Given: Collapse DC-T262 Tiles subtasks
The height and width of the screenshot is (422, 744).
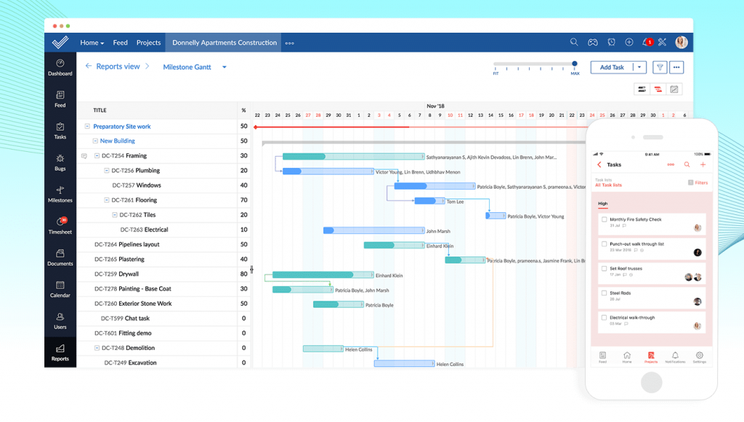Looking at the screenshot, I should pos(114,215).
